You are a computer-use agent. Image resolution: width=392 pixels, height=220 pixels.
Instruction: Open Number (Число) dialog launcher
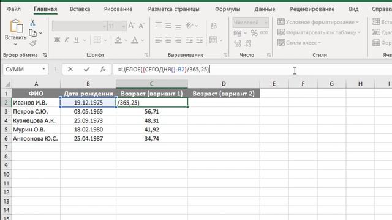click(x=269, y=55)
